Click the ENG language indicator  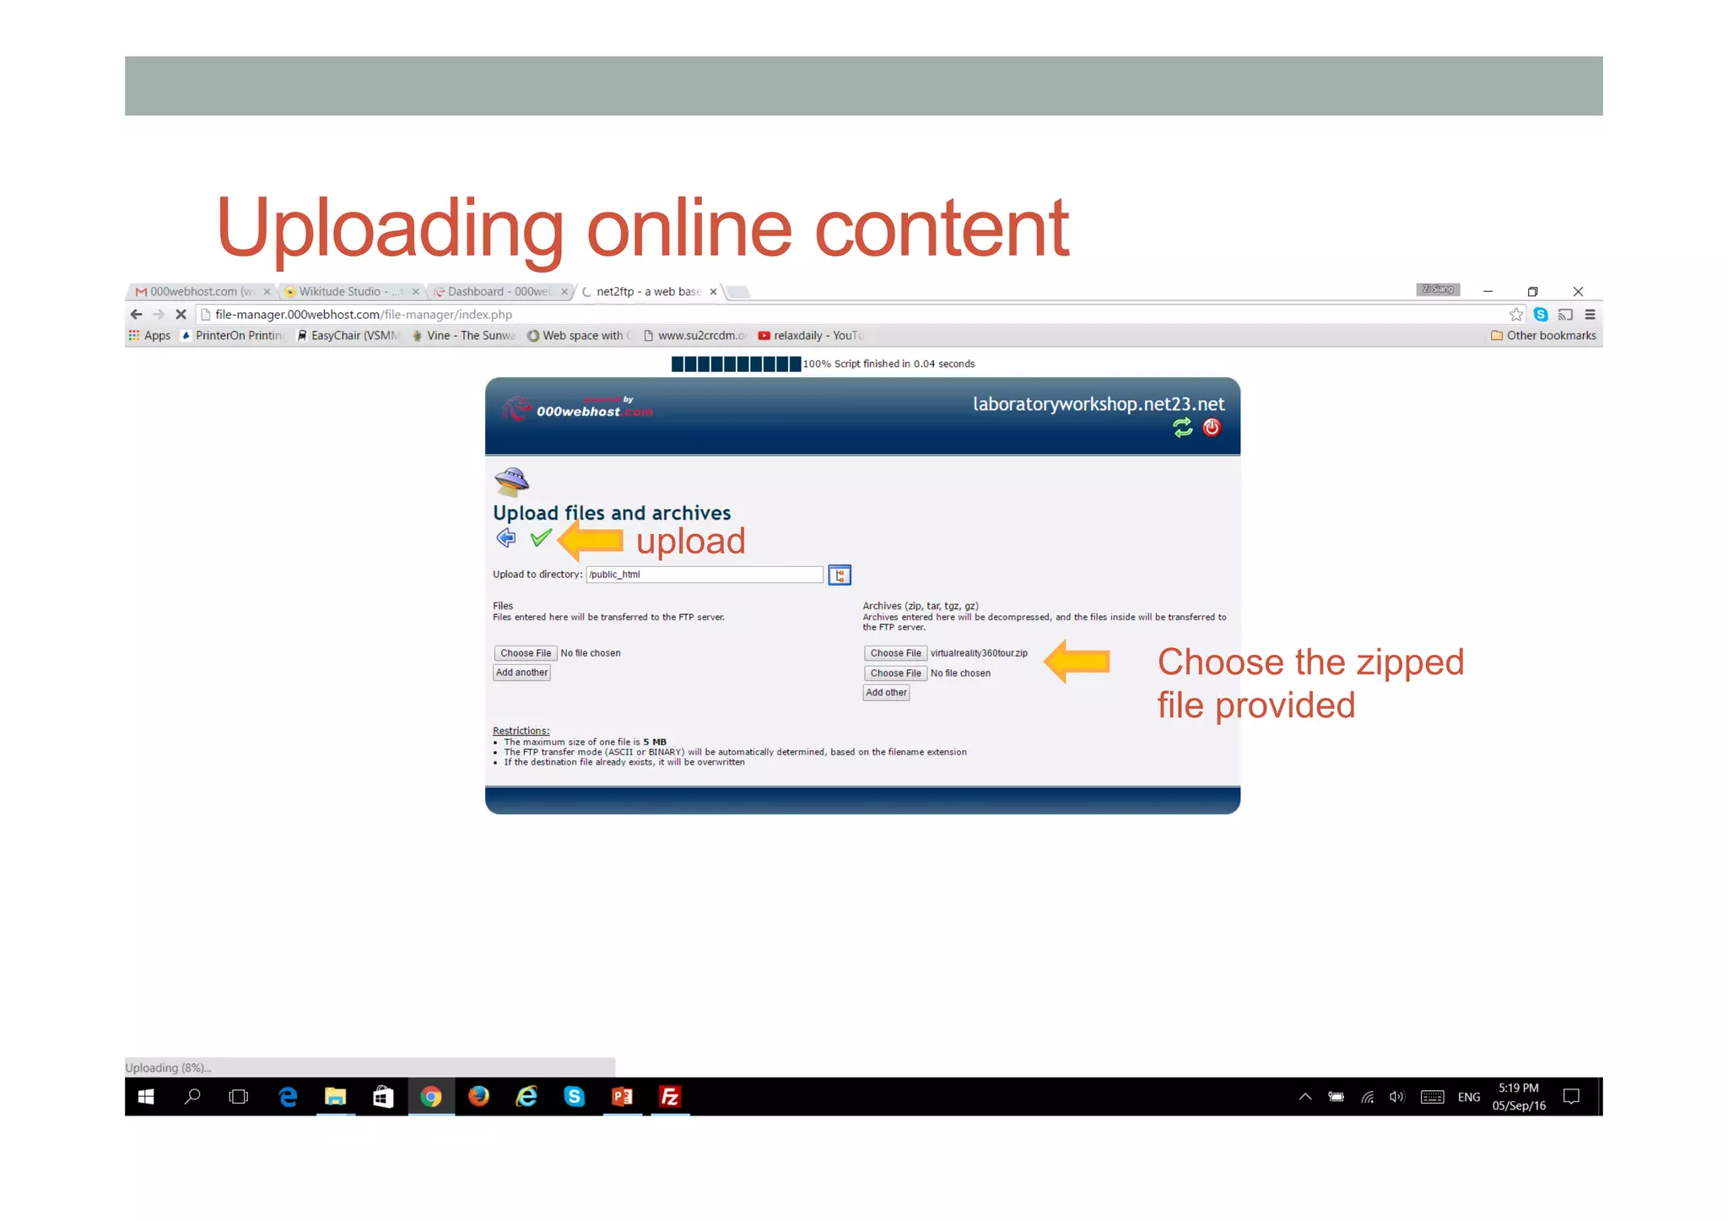pos(1469,1097)
